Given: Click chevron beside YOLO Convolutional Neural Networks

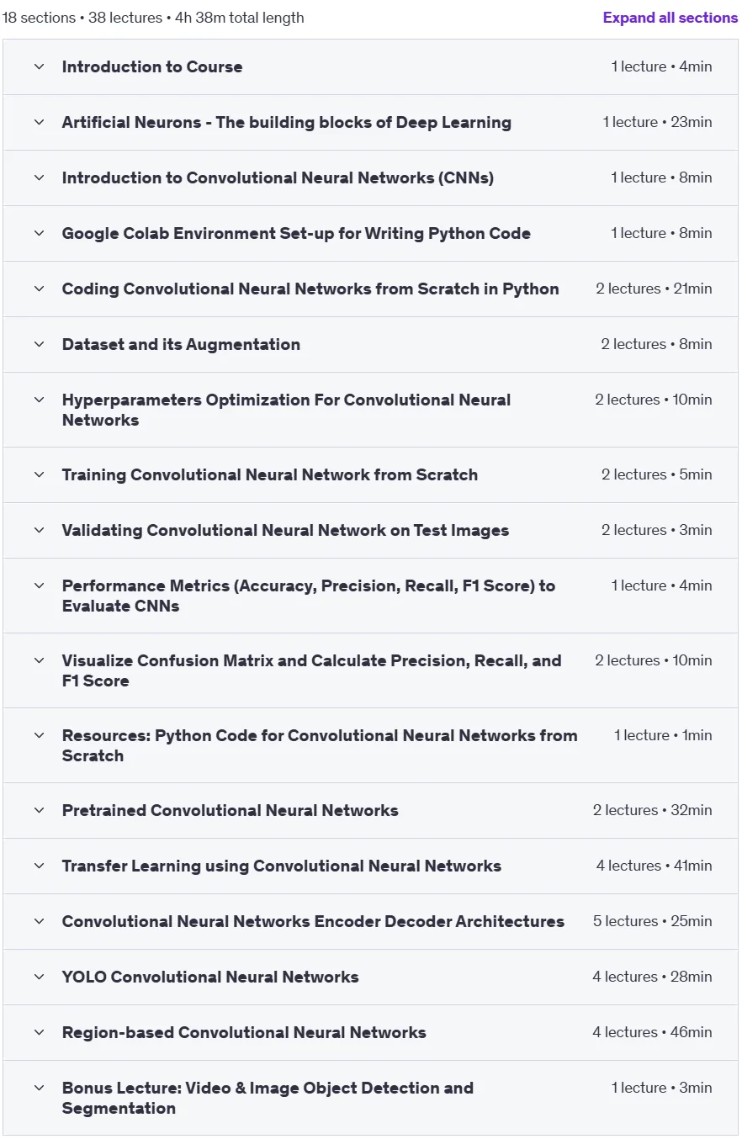Looking at the screenshot, I should [39, 977].
